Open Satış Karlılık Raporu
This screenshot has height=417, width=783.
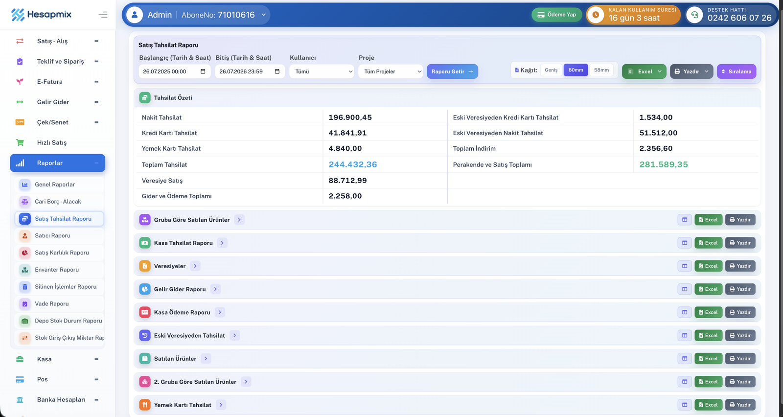coord(60,253)
